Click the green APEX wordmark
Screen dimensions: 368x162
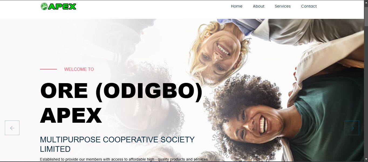pyautogui.click(x=62, y=6)
